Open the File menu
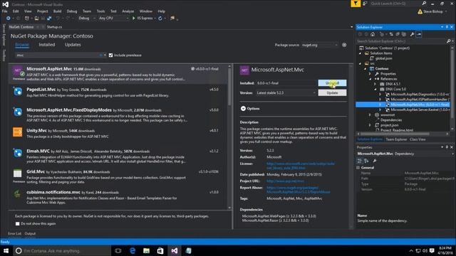456x256 pixels. click(5, 11)
